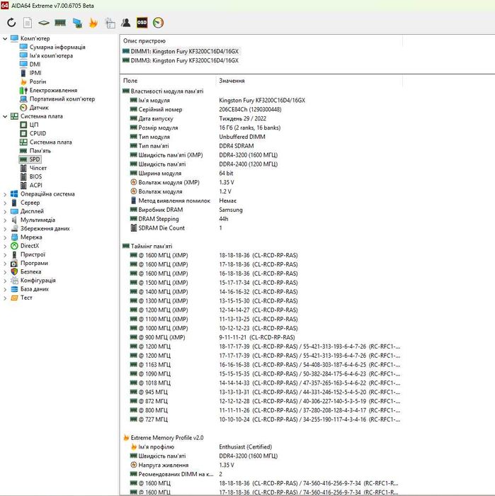Open the Report page icon
This screenshot has width=495, height=496.
tap(28, 23)
